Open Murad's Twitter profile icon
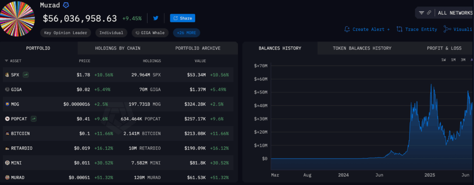This screenshot has width=474, height=185. point(156,18)
